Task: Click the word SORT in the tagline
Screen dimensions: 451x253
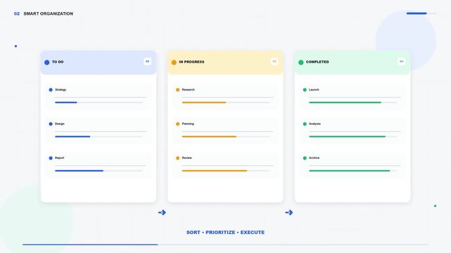Action: (x=193, y=233)
